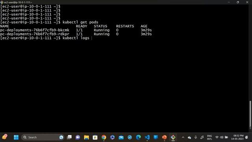The height and width of the screenshot is (142, 252).
Task: Click the READY column header
Action: [x=82, y=26]
